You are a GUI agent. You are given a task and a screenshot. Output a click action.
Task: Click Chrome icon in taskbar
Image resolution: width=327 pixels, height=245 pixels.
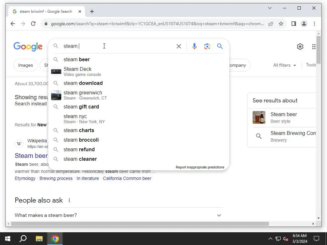(55, 239)
